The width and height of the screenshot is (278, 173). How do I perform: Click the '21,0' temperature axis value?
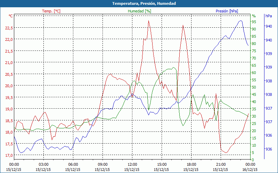pyautogui.click(x=8, y=63)
